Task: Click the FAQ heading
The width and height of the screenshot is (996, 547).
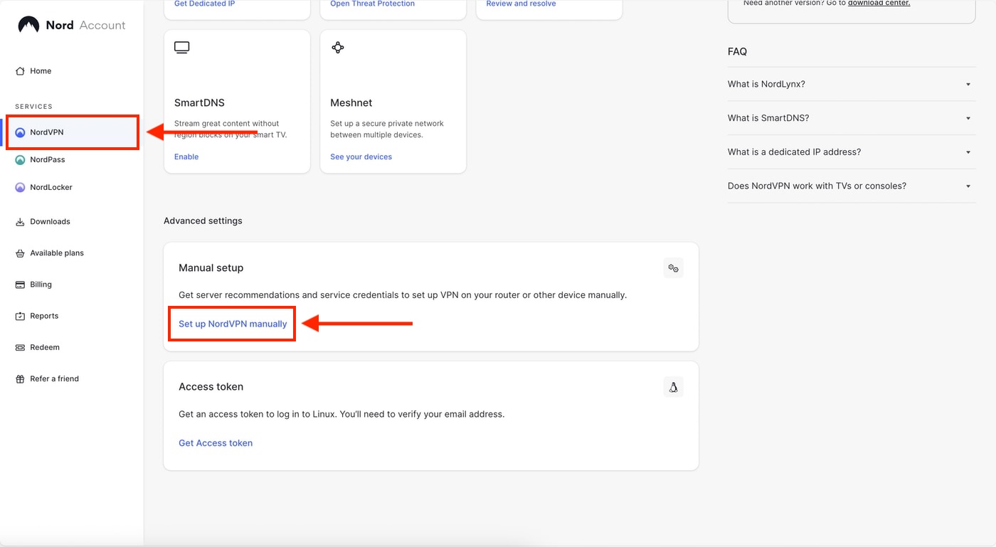Action: click(x=737, y=52)
